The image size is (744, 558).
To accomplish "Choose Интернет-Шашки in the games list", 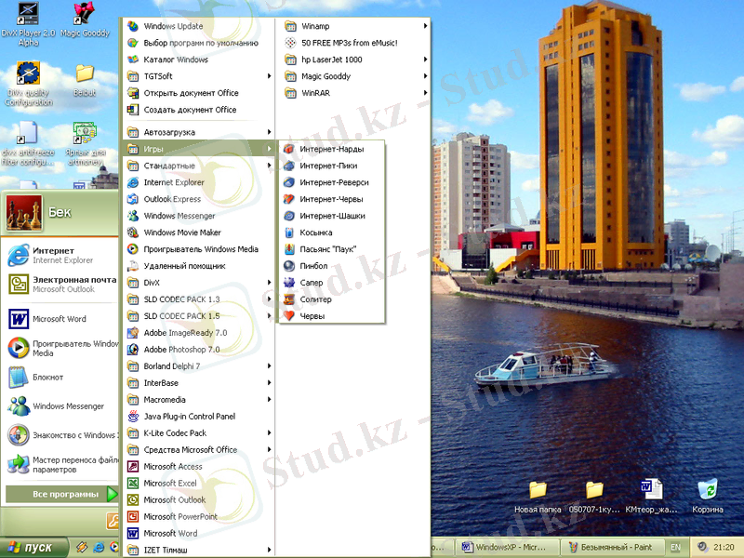I will click(x=332, y=216).
